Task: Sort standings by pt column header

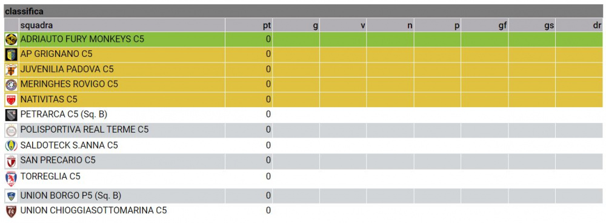Action: tap(267, 26)
